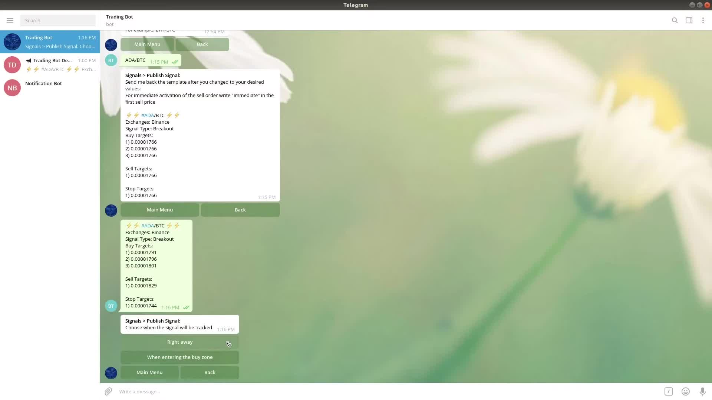Screen dimensions: 712x400
Task: Click the Search chats field
Action: (58, 20)
